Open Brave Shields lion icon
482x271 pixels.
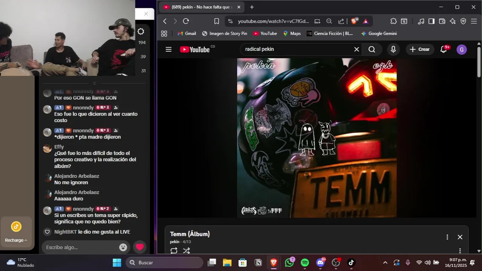click(x=354, y=21)
